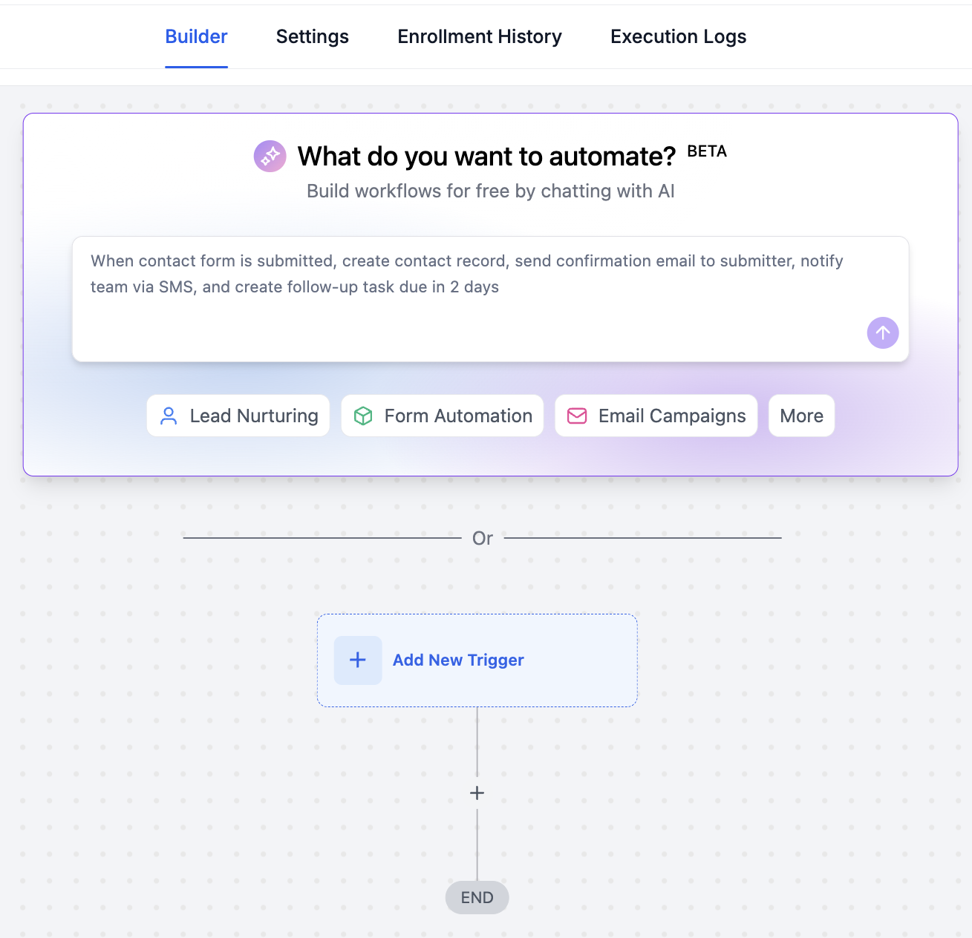Click the cube icon on Form Automation chip
This screenshot has width=972, height=938.
pos(363,416)
